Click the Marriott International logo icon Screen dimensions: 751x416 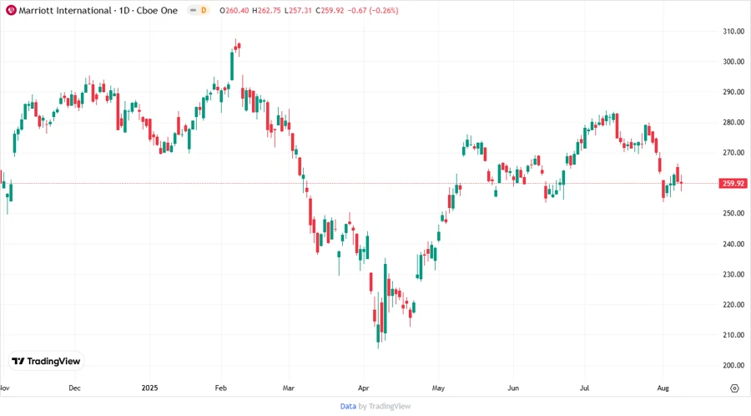(x=11, y=11)
